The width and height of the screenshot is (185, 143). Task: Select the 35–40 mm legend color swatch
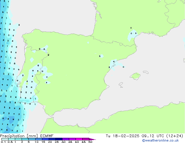pyautogui.click(x=72, y=139)
